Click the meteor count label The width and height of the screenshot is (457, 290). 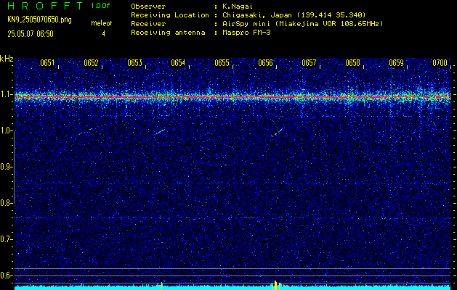[x=101, y=23]
